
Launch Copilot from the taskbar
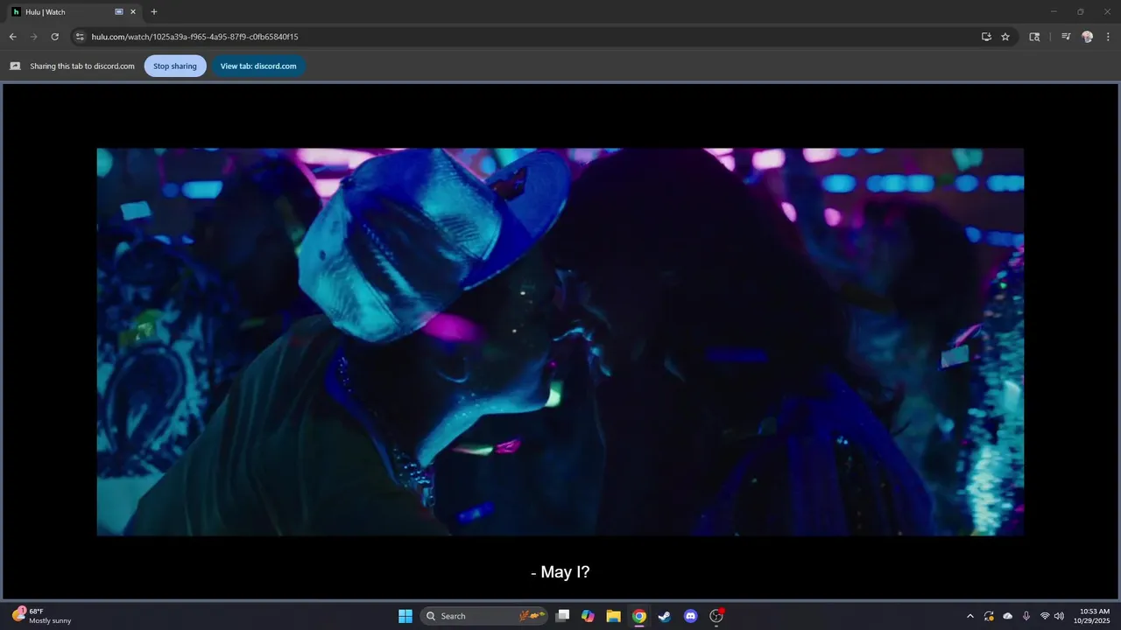588,616
